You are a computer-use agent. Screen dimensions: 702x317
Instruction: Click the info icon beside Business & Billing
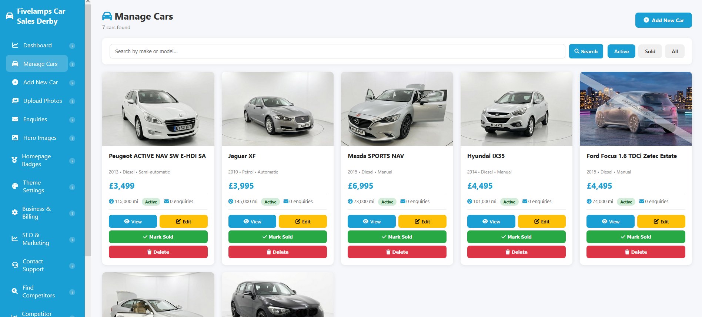click(72, 213)
